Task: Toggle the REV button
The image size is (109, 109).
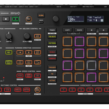Action: pos(9,52)
